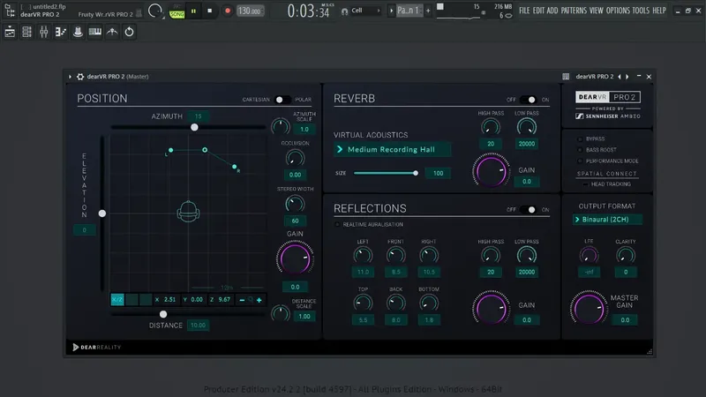Click the Distance value field 10.00
Screen dimensions: 706x397
(198, 326)
